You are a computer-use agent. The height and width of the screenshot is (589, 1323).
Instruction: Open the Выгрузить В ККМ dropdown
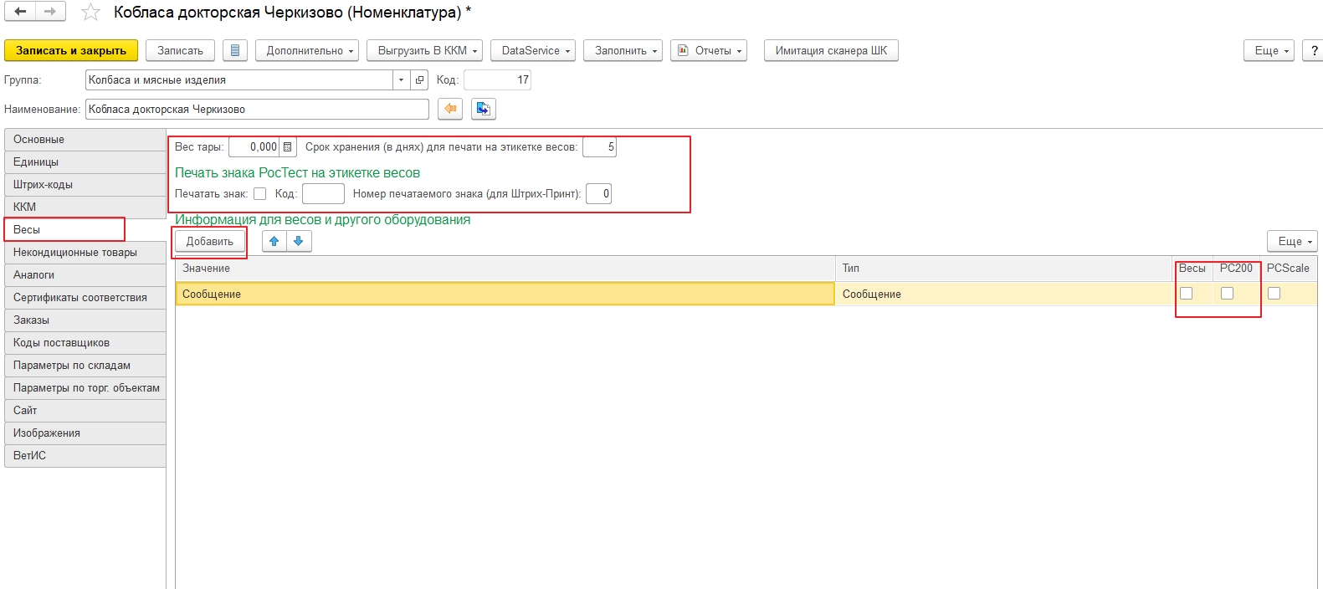pyautogui.click(x=424, y=51)
